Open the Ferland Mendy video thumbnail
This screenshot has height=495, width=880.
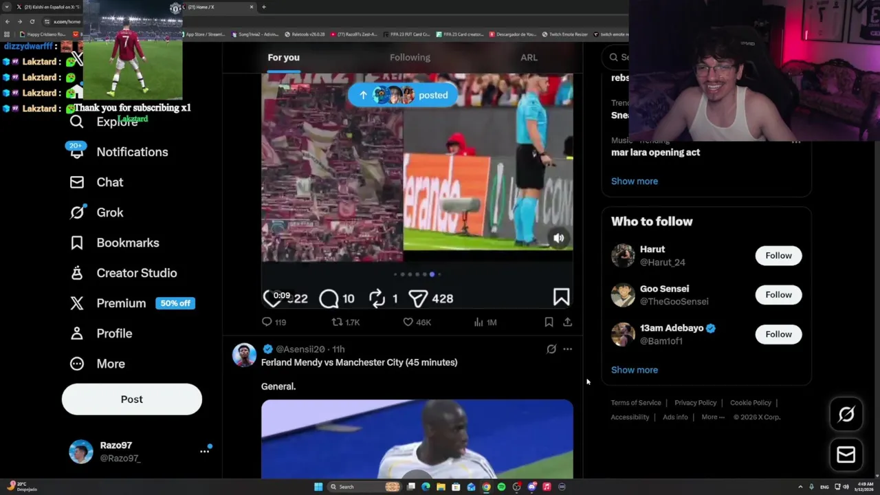417,438
